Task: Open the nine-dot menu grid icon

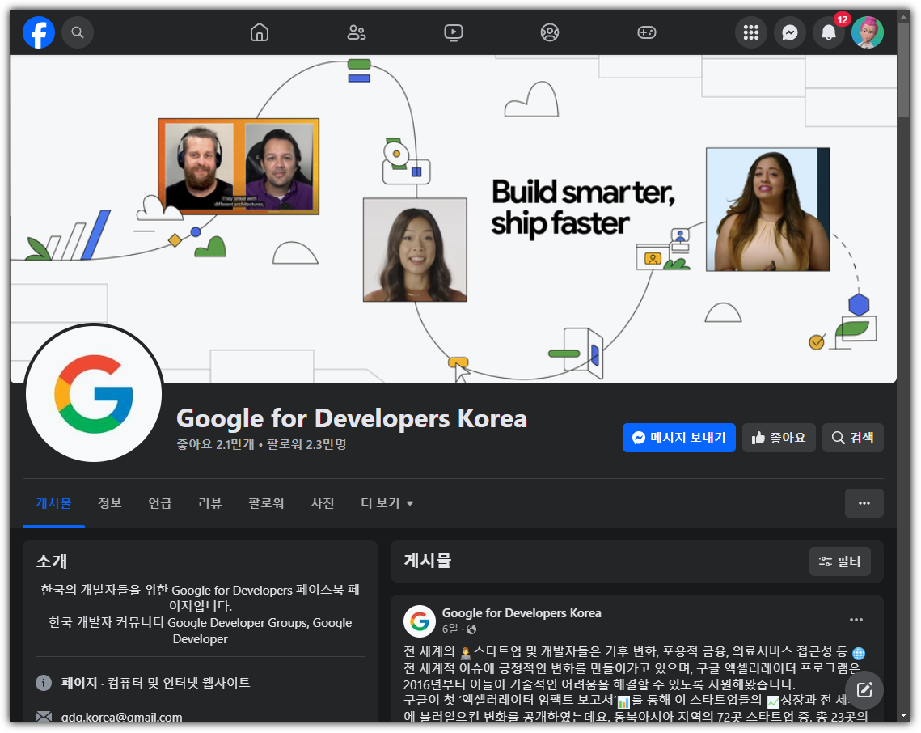Action: click(x=751, y=32)
